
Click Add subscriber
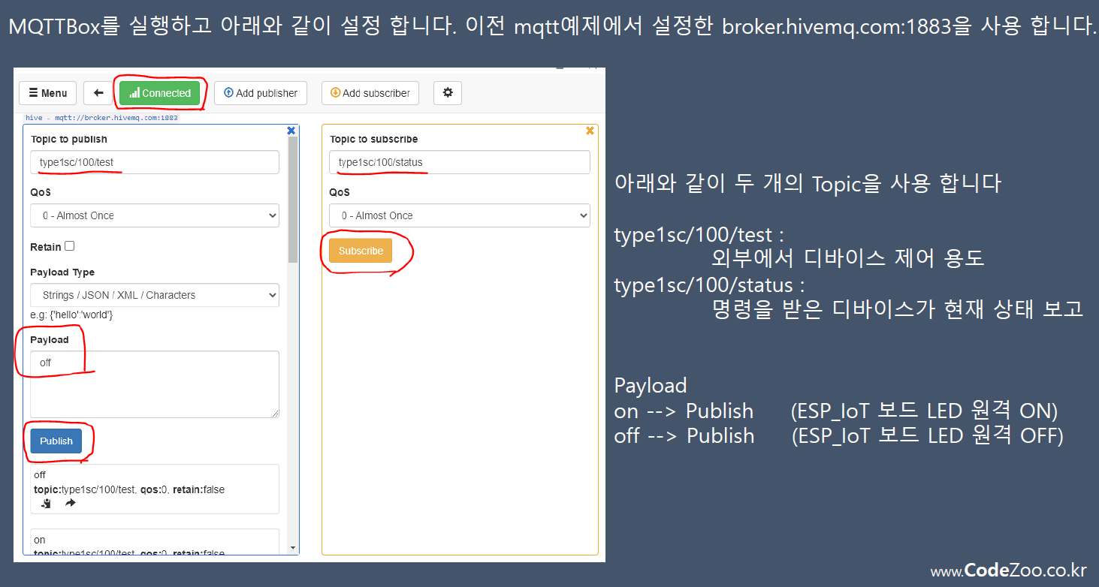tap(370, 93)
